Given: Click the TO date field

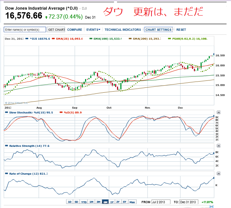Looking at the screenshot, I should (x=189, y=202).
